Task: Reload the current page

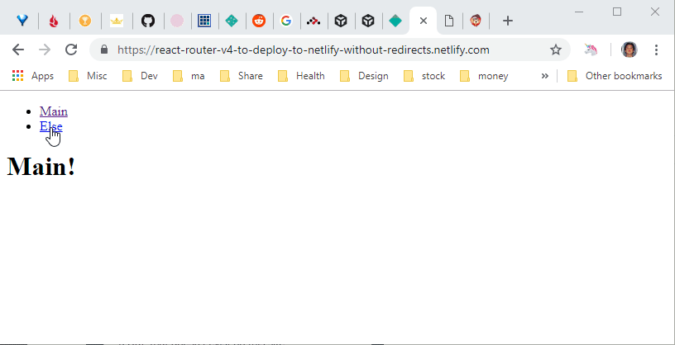Action: pos(71,50)
